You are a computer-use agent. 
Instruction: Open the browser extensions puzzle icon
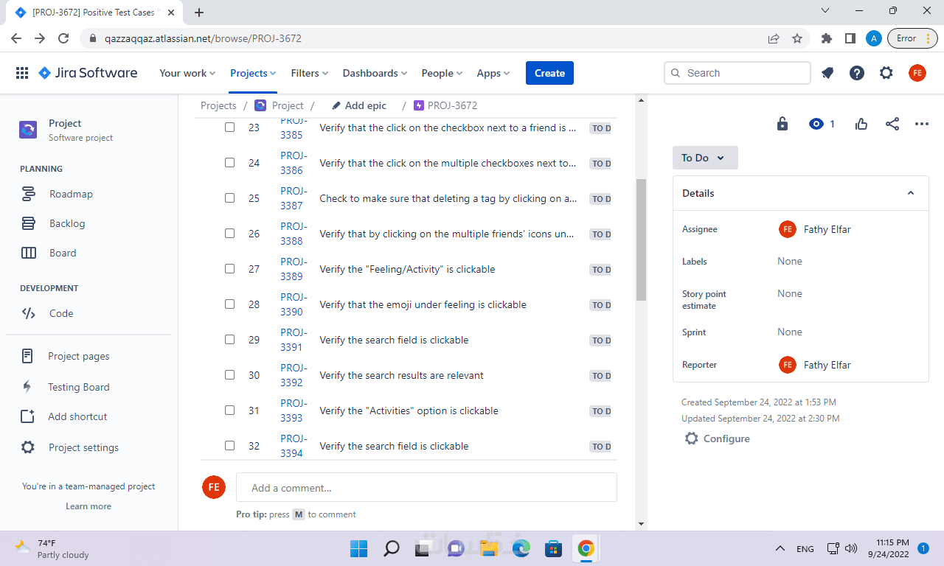827,38
